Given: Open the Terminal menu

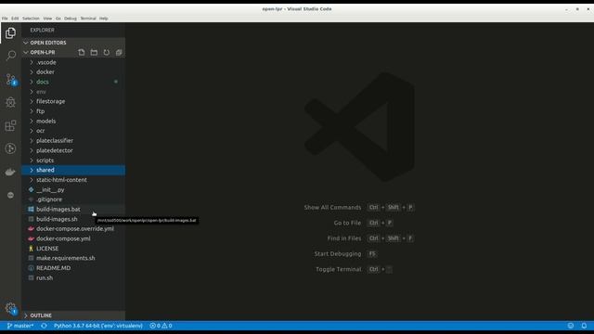Looking at the screenshot, I should [88, 19].
